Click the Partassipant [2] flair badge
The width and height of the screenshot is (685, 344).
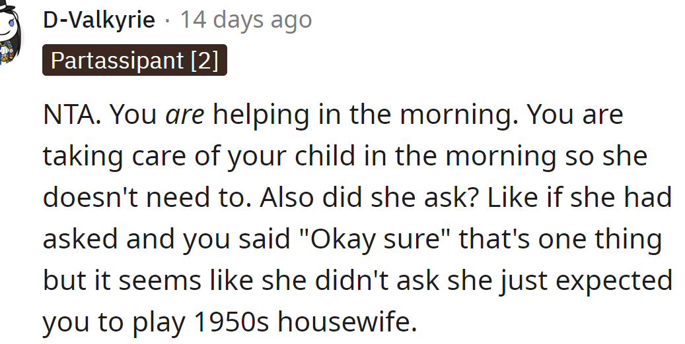[134, 61]
